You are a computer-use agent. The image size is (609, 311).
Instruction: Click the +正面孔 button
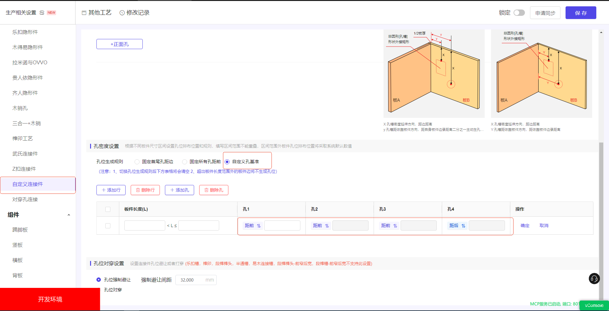(x=120, y=44)
